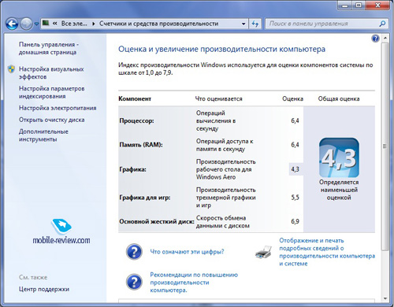The width and height of the screenshot is (394, 307).
Task: Click the 'Компонент' column header
Action: 135,99
